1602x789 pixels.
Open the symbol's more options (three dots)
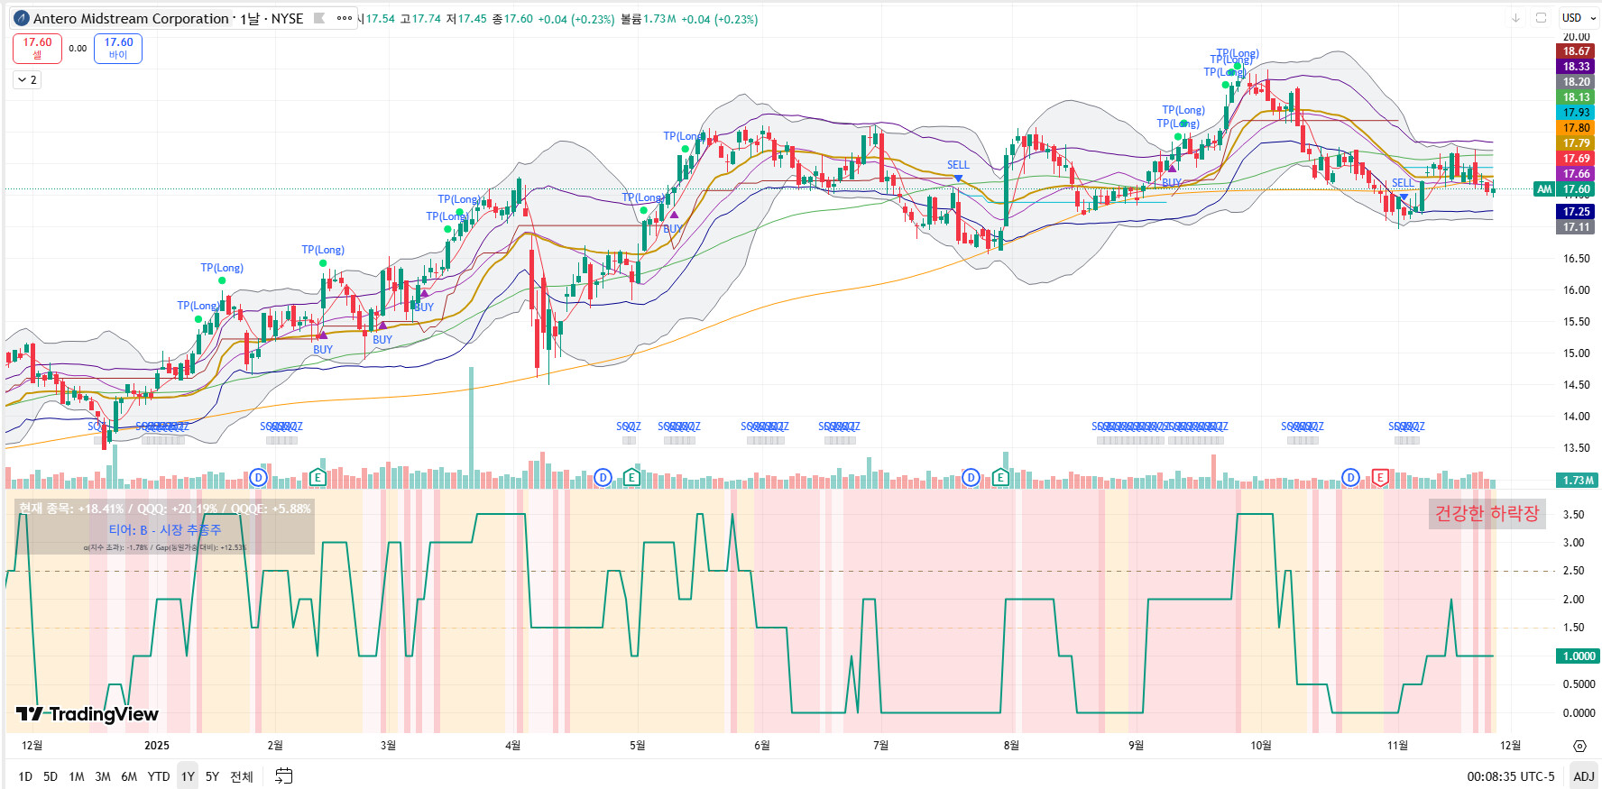coord(345,18)
